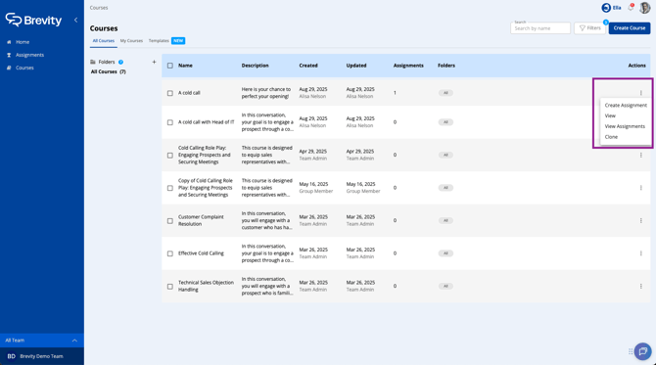Click the Search by name field

pos(540,28)
